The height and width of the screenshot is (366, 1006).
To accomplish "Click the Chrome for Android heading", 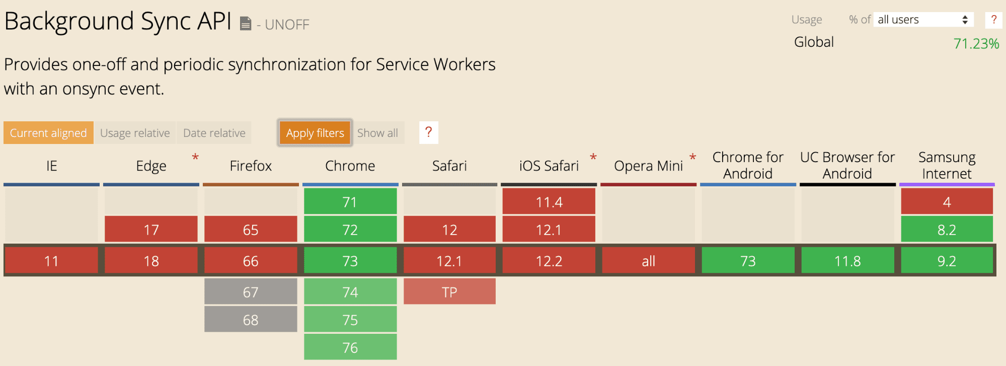I will coord(748,165).
